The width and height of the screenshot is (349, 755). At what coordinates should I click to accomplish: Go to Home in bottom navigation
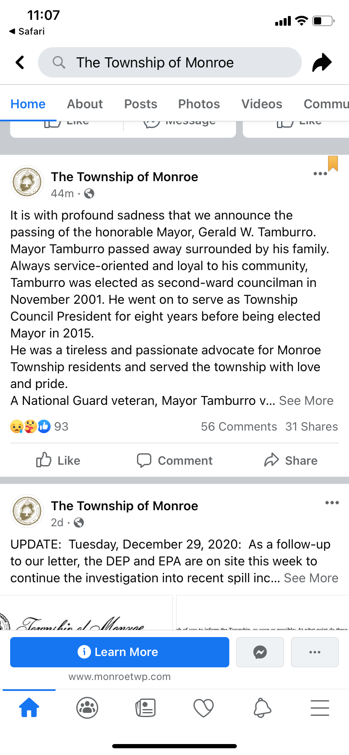point(29,707)
